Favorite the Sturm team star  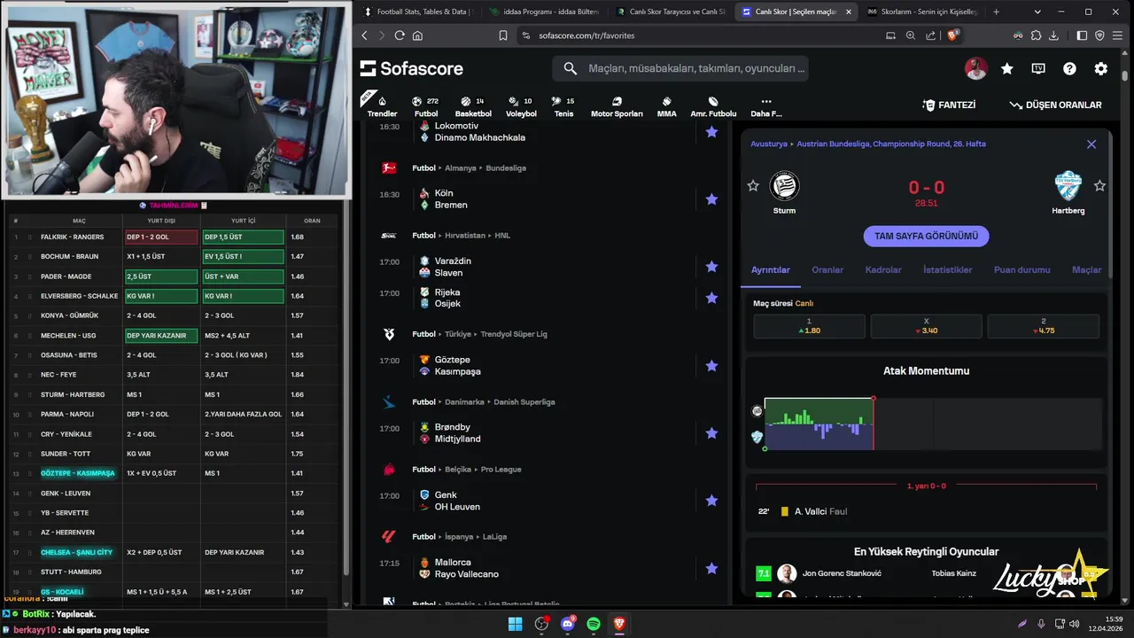pos(753,185)
